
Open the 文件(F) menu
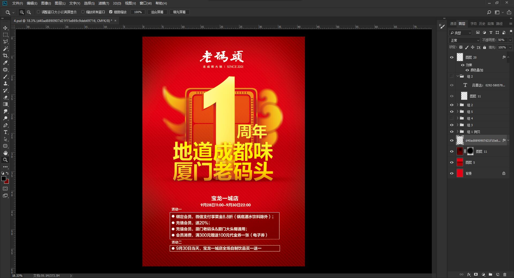coord(17,3)
